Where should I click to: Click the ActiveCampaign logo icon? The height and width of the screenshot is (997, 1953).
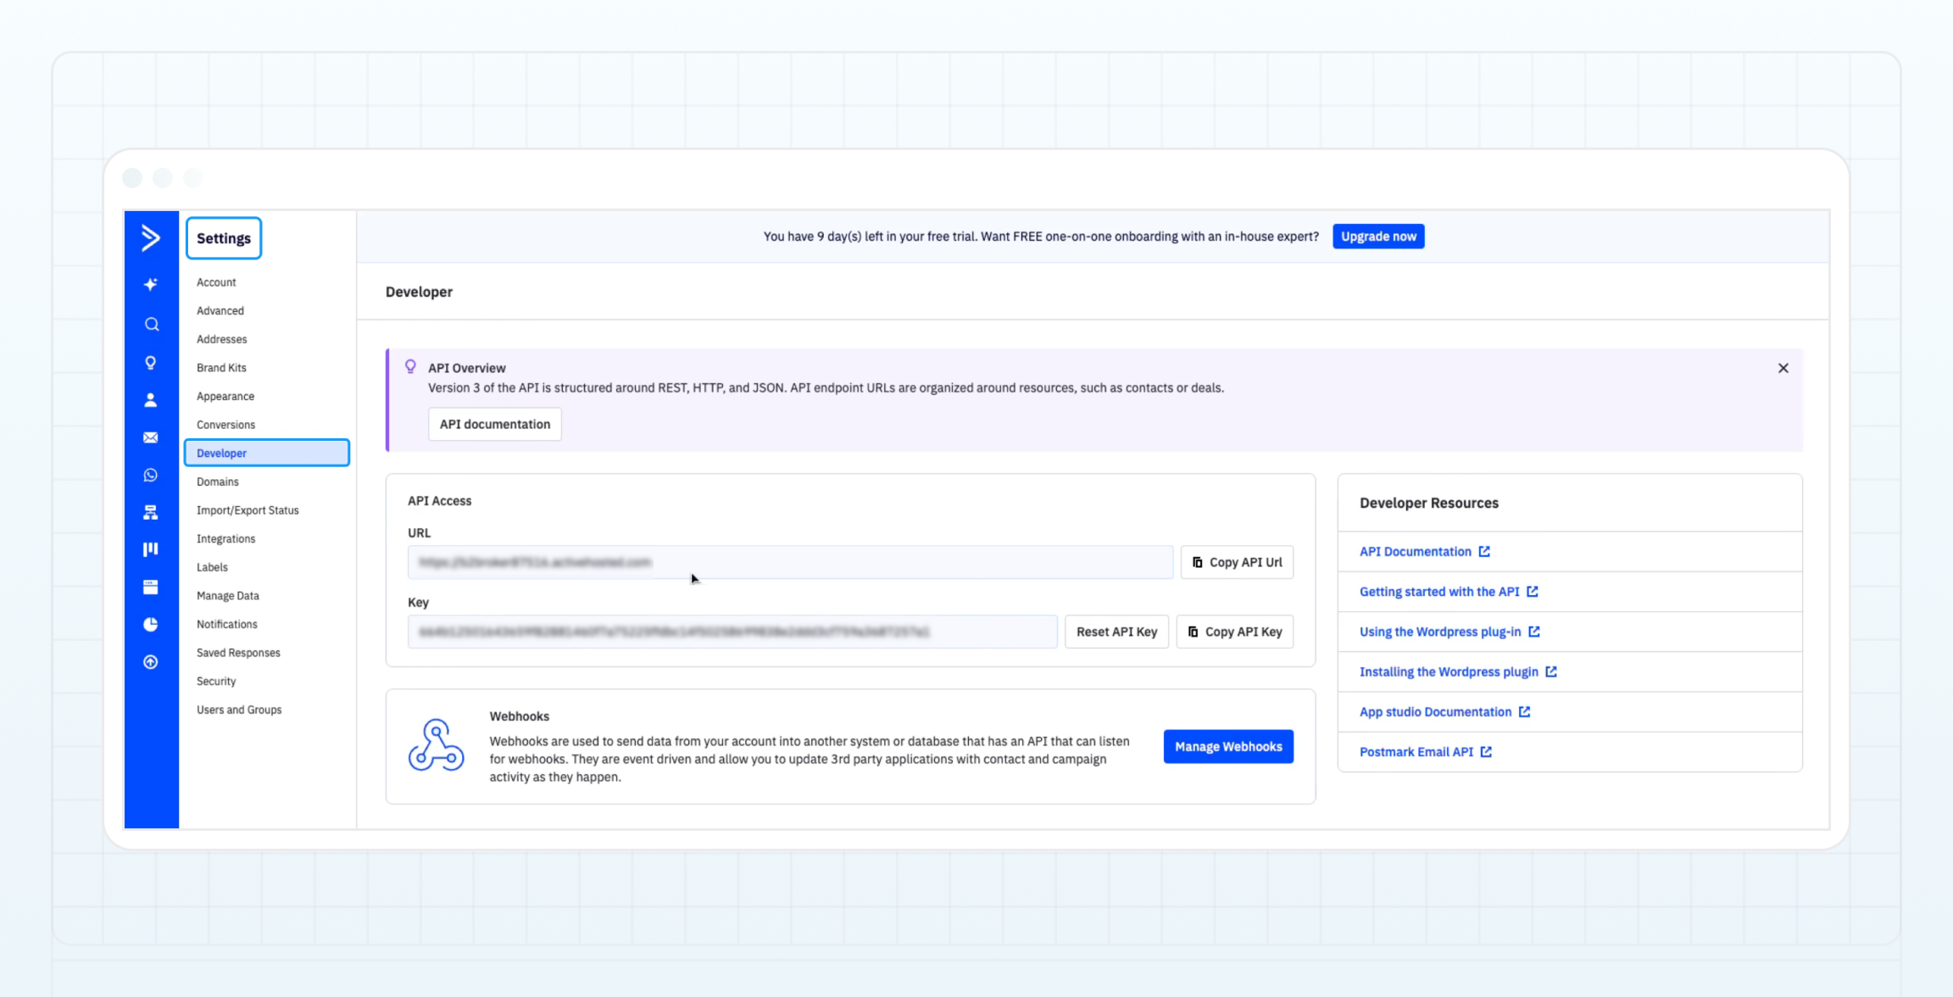pos(151,238)
